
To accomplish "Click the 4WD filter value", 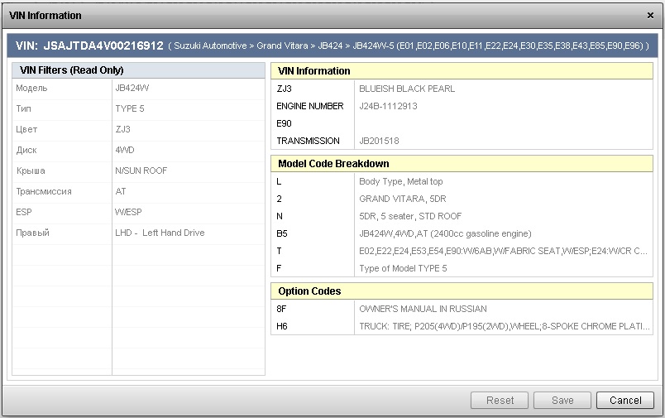I will tap(125, 150).
